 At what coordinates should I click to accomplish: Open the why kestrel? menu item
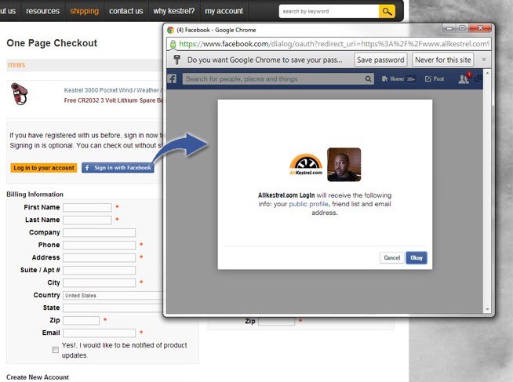174,11
